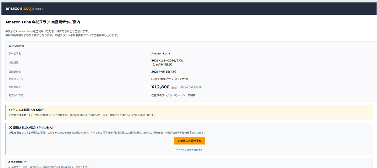Screen dimensions: 377x168
Task: Click the お支払い方法 row label
Action: pyautogui.click(x=16, y=95)
